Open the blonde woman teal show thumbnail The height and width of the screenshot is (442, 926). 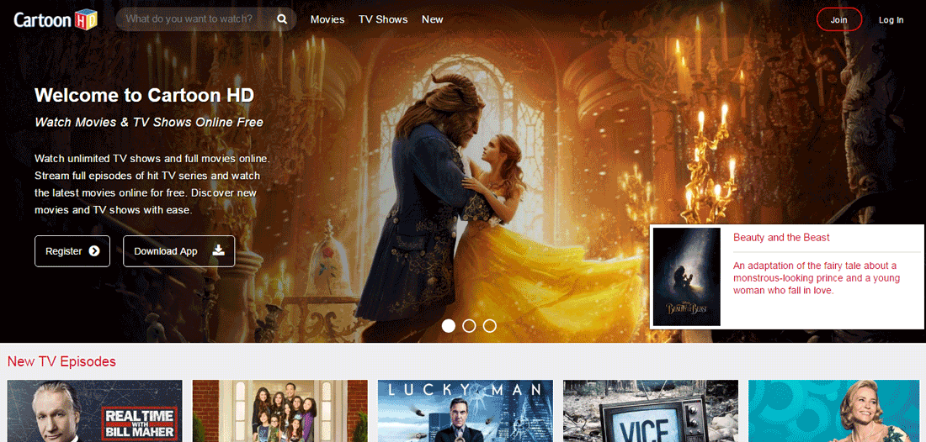834,411
